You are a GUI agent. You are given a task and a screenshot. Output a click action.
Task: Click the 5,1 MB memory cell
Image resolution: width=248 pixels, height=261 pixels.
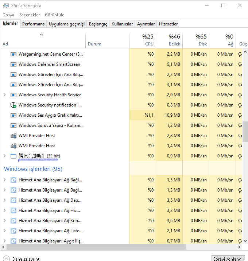(169, 64)
